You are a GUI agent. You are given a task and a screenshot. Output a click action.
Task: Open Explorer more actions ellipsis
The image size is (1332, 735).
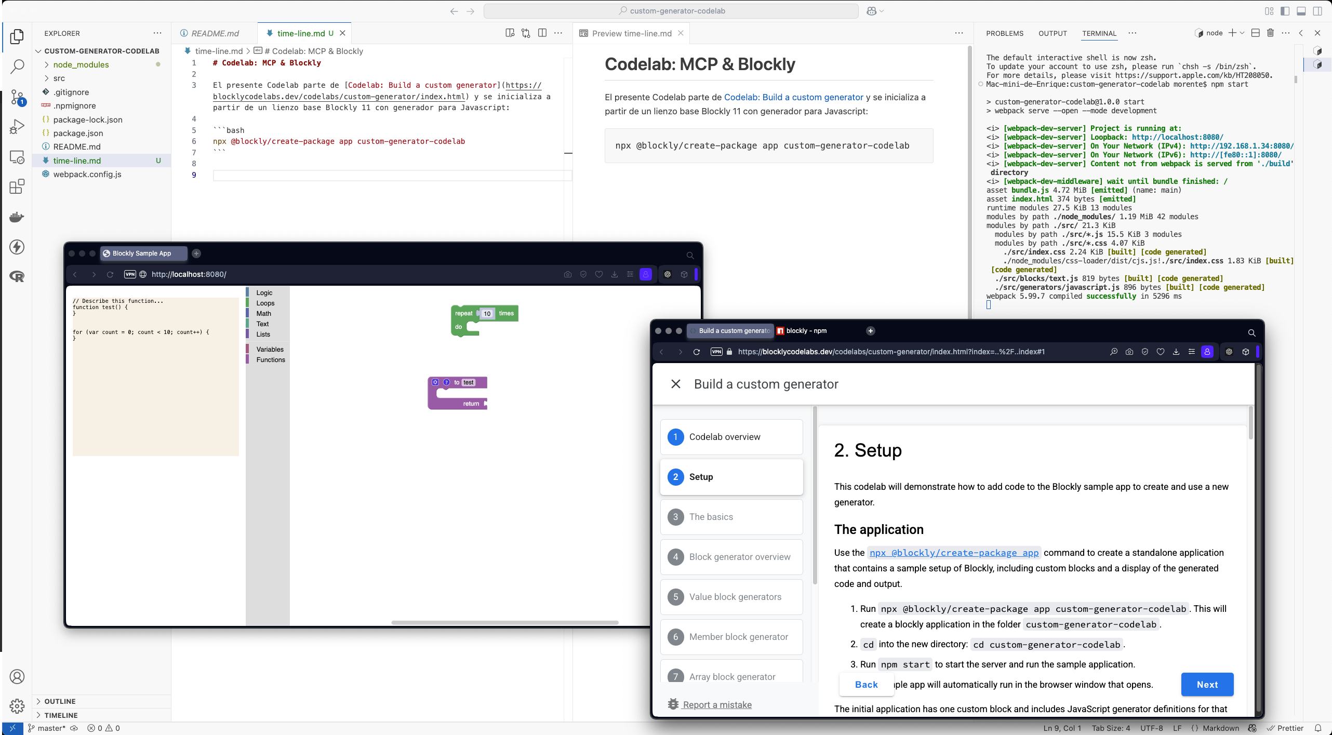(x=157, y=33)
